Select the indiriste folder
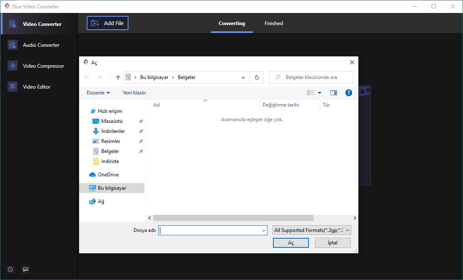Screen dimensions: 463x280 point(110,161)
